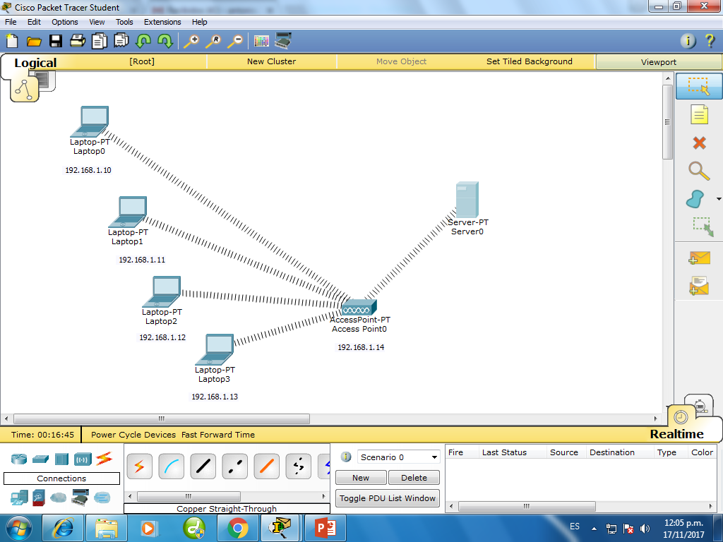Click the Paste toolbar icon
Screen dimensions: 723x542
click(x=121, y=40)
